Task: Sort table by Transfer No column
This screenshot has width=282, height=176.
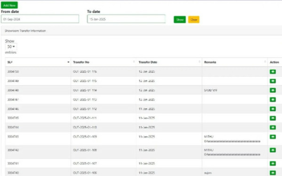Action: [103, 62]
